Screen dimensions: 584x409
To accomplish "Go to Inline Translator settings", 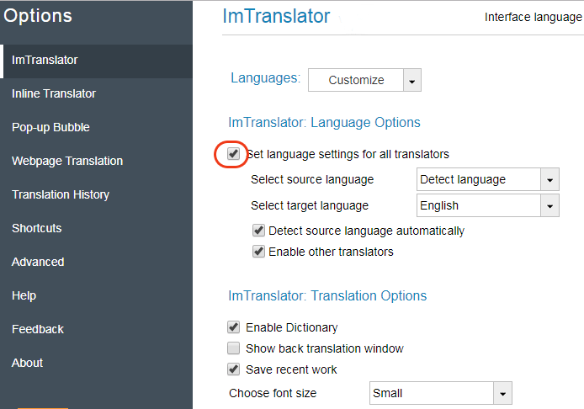I will [x=54, y=93].
